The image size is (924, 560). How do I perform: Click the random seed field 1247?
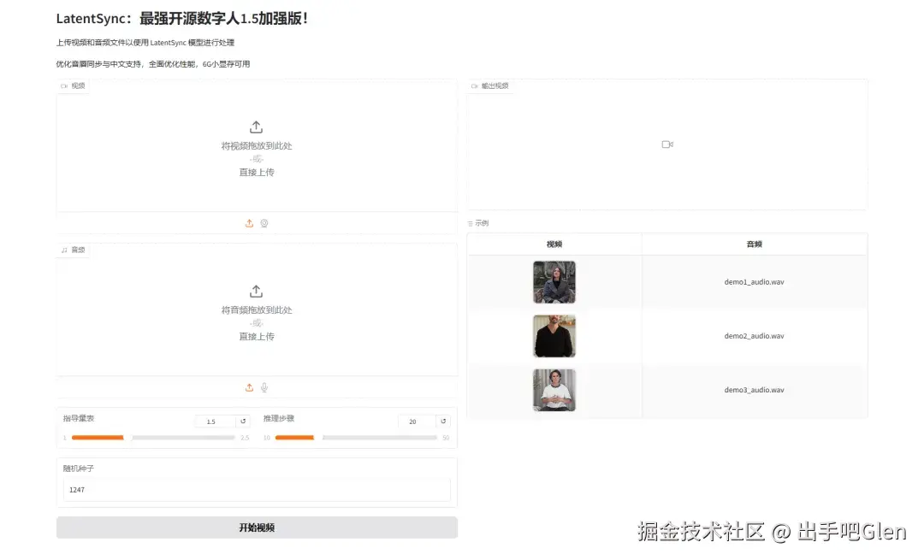(257, 490)
